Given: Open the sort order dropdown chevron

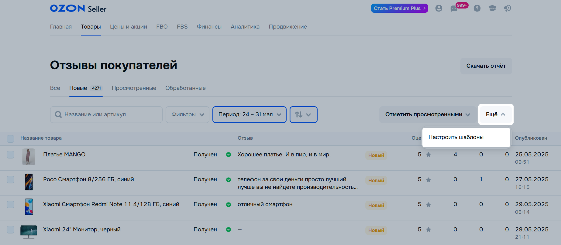Looking at the screenshot, I should coord(308,115).
